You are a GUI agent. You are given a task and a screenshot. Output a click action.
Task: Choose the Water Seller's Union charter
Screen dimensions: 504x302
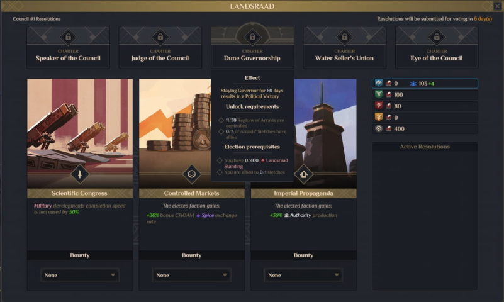(x=345, y=47)
